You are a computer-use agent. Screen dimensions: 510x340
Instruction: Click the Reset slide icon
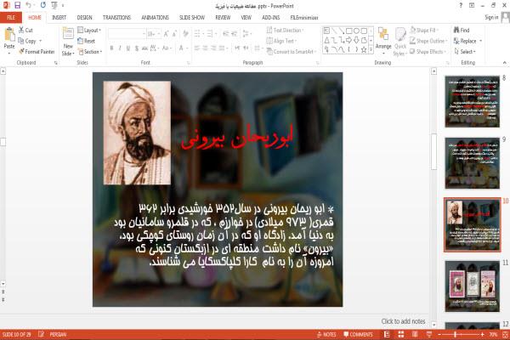pos(81,41)
